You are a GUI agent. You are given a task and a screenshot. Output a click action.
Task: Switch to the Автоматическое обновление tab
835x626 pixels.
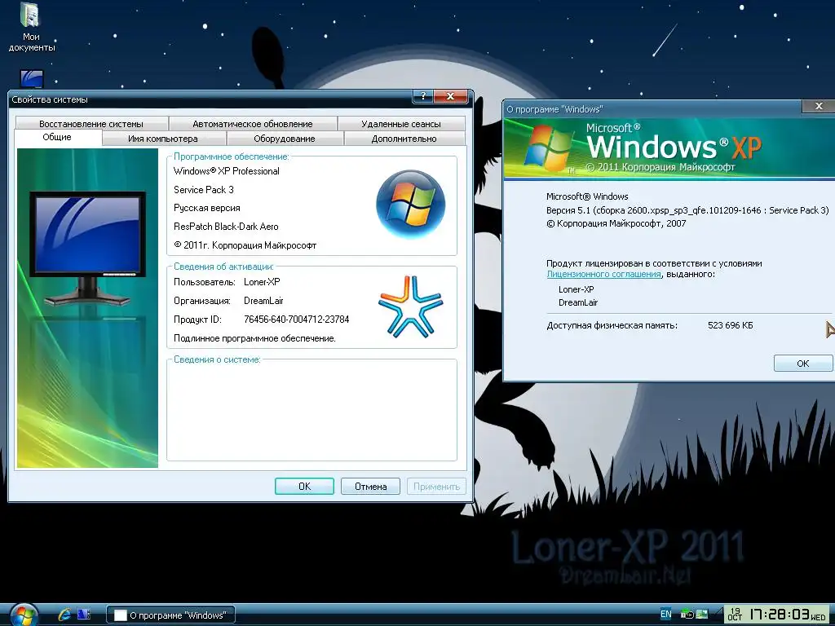253,124
